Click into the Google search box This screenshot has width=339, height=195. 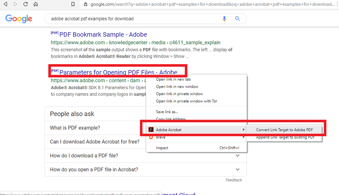(x=132, y=19)
